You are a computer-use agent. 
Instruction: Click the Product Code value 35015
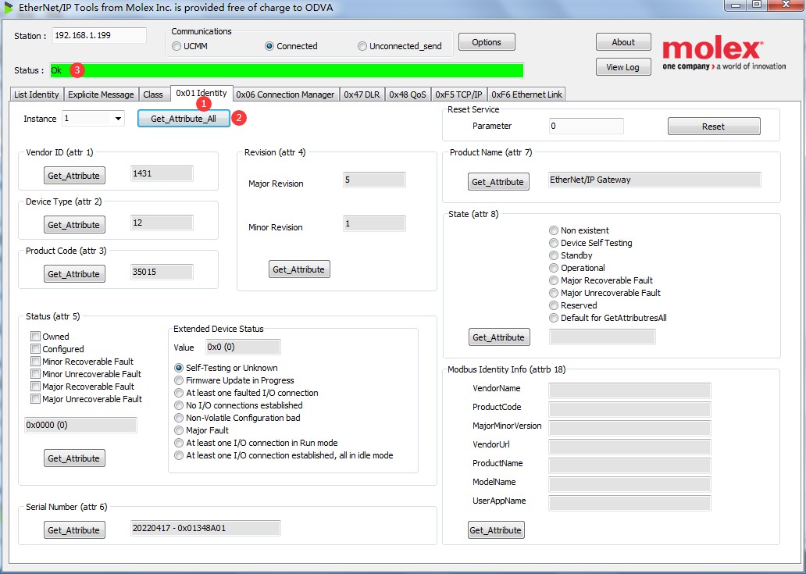(x=162, y=272)
